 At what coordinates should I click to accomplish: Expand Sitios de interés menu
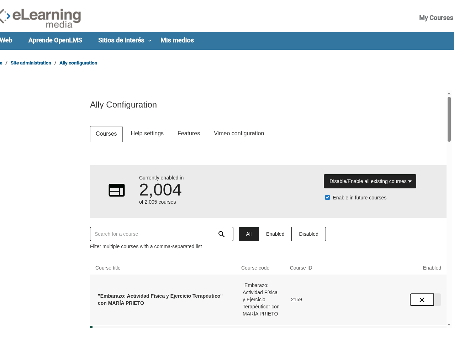(125, 40)
